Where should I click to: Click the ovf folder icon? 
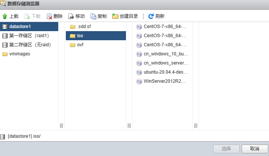pos(73,45)
